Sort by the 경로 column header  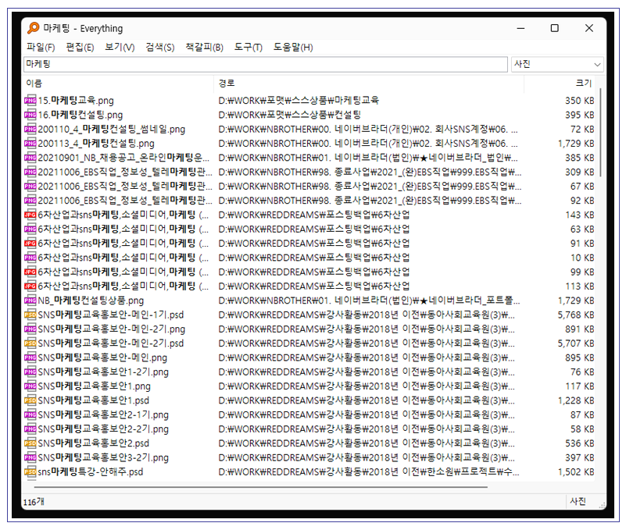369,84
